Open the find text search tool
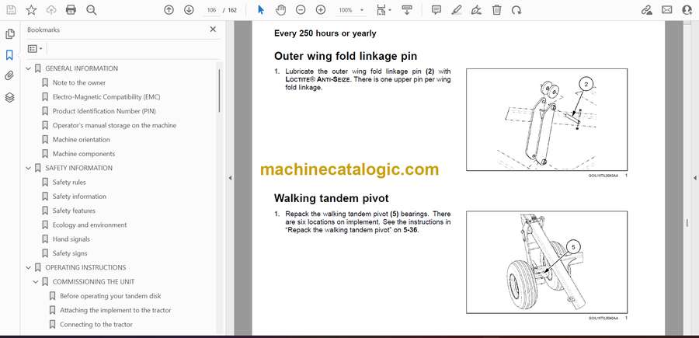This screenshot has width=699, height=338. 92,10
